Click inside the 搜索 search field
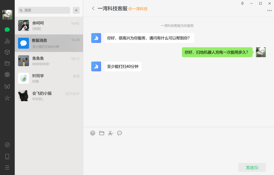The width and height of the screenshot is (274, 175). 44,10
